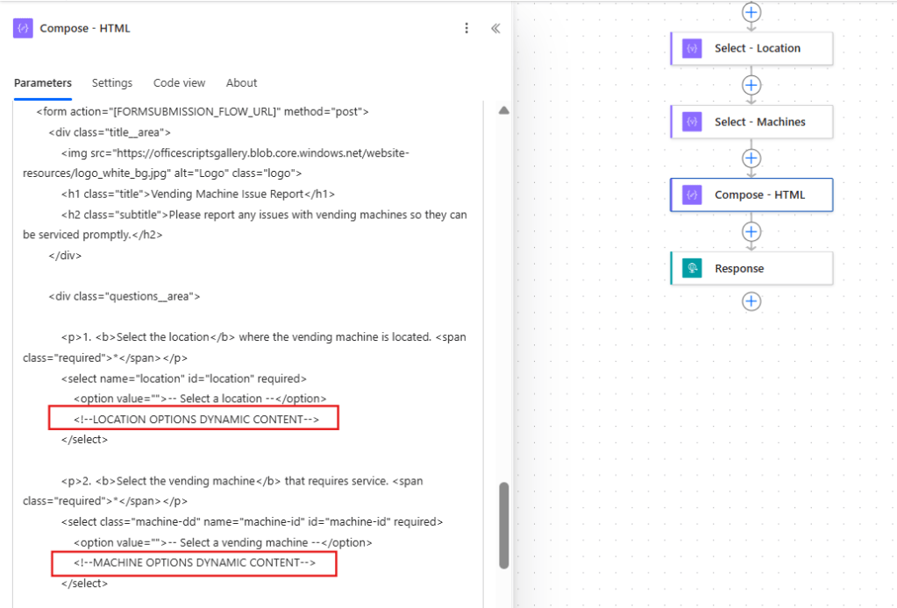Open the three-dot menu for Compose - HTML

click(x=466, y=28)
